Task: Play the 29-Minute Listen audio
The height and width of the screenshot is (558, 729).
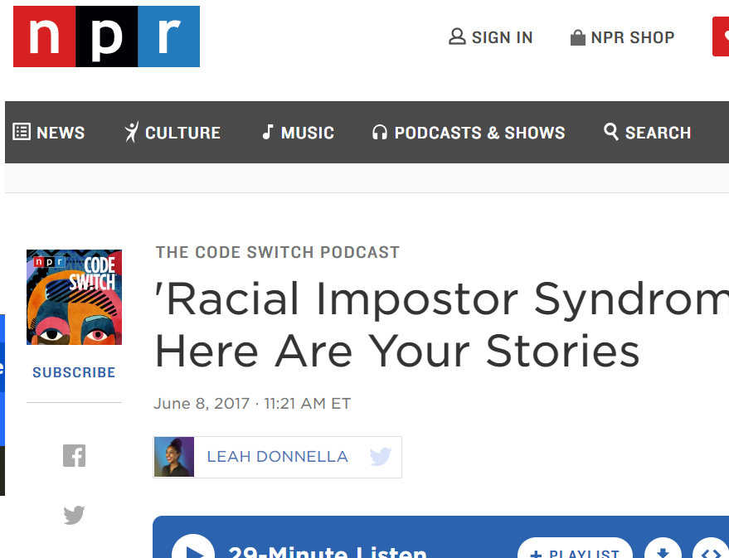Action: click(x=193, y=549)
